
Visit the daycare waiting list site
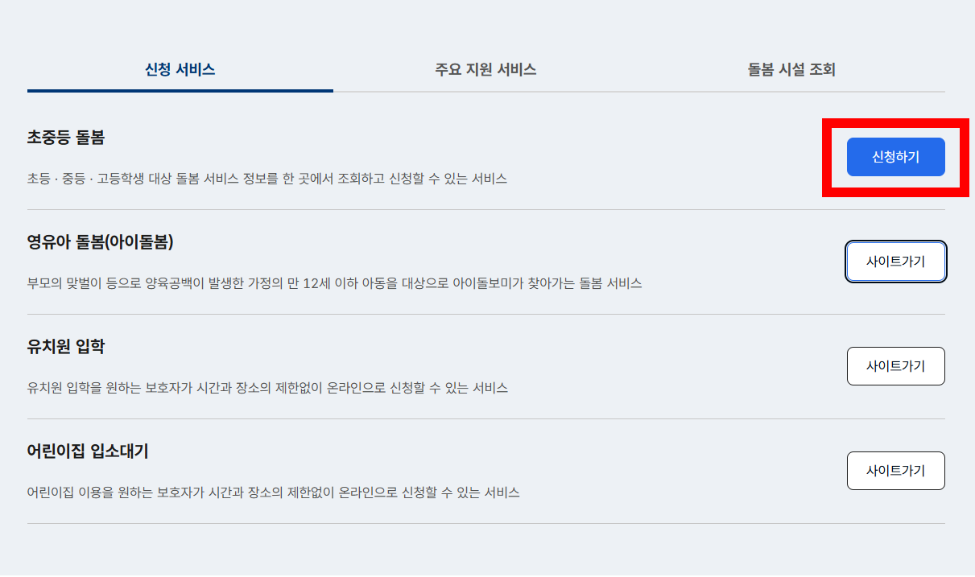(895, 471)
